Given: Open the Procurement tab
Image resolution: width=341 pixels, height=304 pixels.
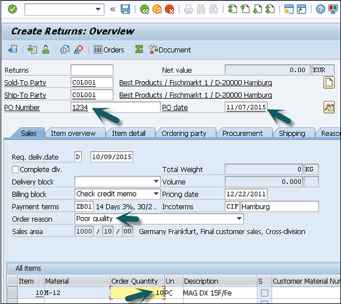Looking at the screenshot, I should [x=242, y=133].
